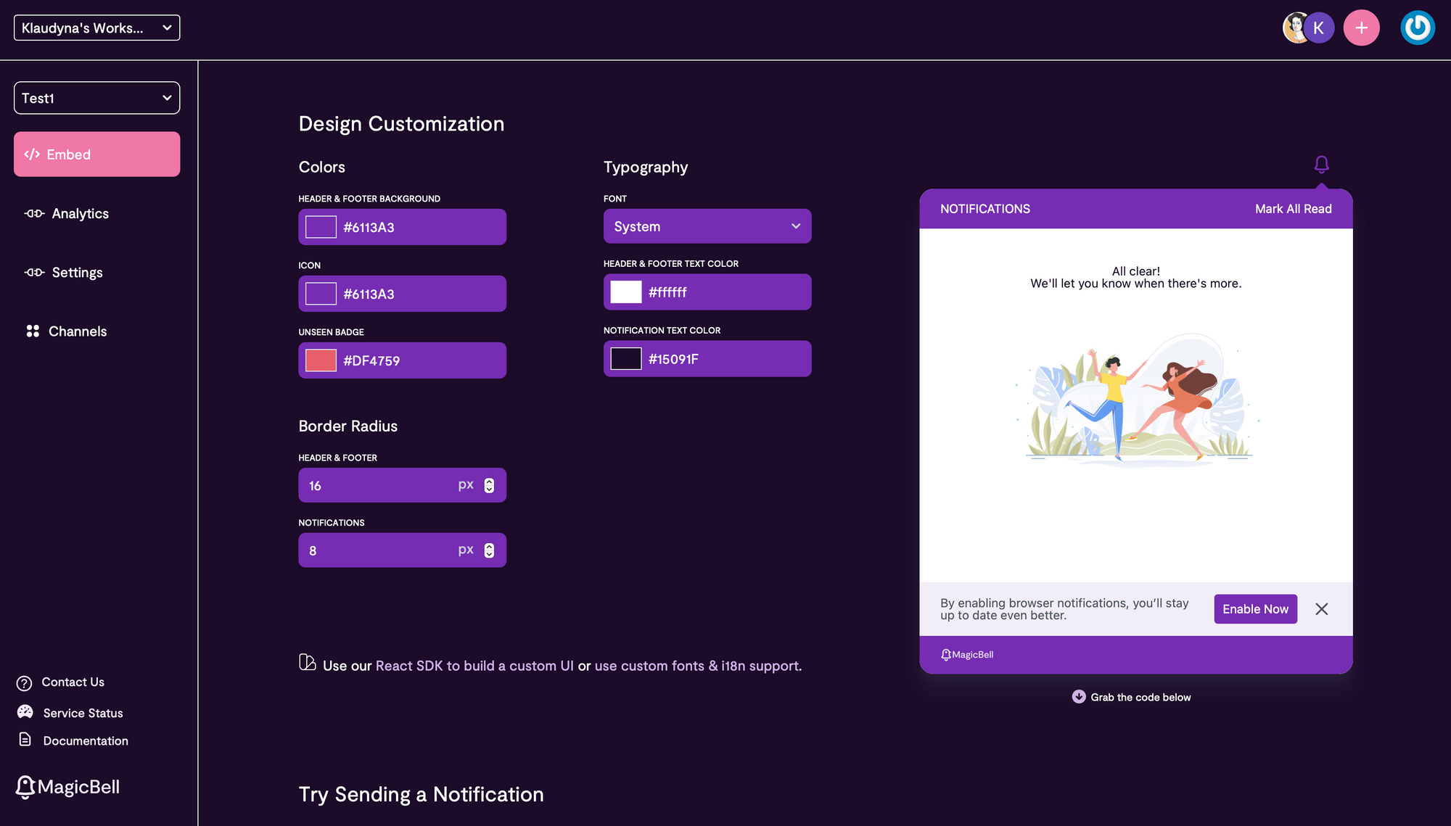The height and width of the screenshot is (826, 1451).
Task: Click the pink plus add button
Action: point(1361,28)
